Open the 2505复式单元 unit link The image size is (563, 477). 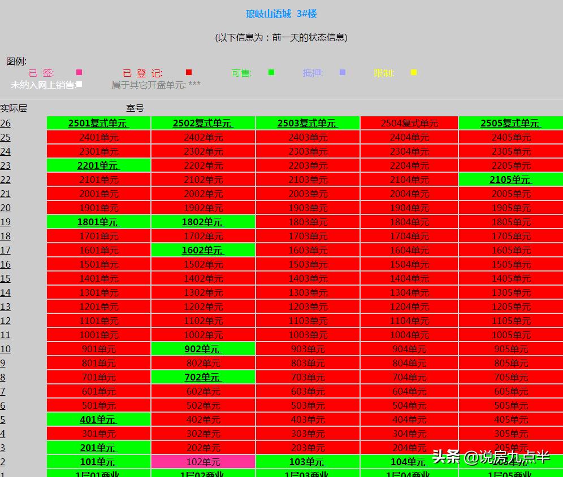510,123
